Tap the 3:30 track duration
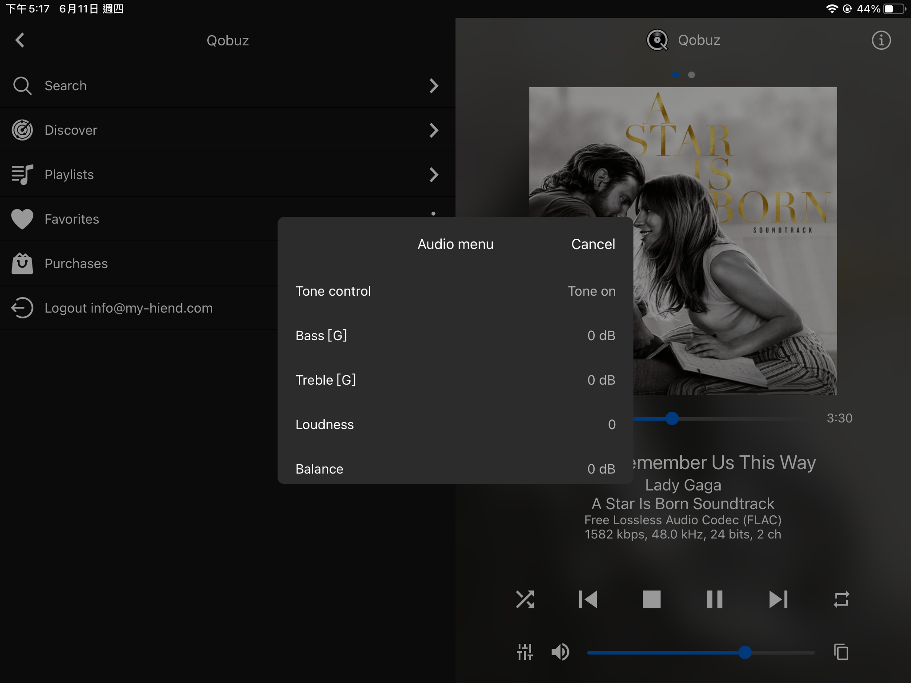This screenshot has height=683, width=911. (x=839, y=418)
